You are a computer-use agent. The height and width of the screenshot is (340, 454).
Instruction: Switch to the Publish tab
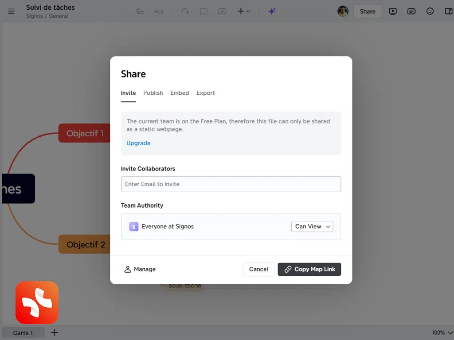pyautogui.click(x=153, y=93)
